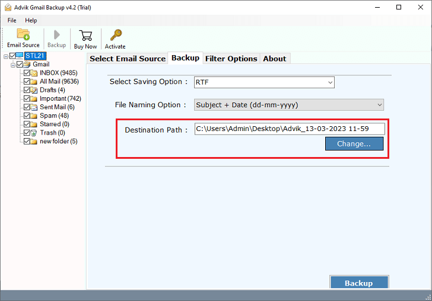Image resolution: width=432 pixels, height=301 pixels.
Task: Uncheck the INBOX checkbox
Action: (27, 73)
